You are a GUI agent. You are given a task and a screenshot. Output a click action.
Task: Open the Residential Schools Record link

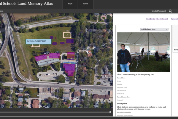point(157,19)
